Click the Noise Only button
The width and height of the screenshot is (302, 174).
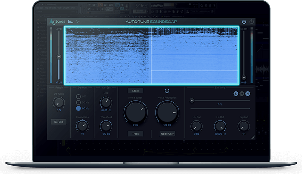(167, 134)
